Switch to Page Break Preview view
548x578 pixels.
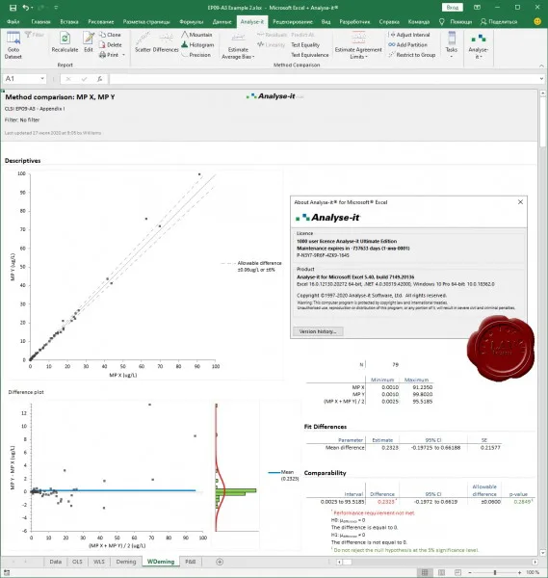tap(457, 572)
